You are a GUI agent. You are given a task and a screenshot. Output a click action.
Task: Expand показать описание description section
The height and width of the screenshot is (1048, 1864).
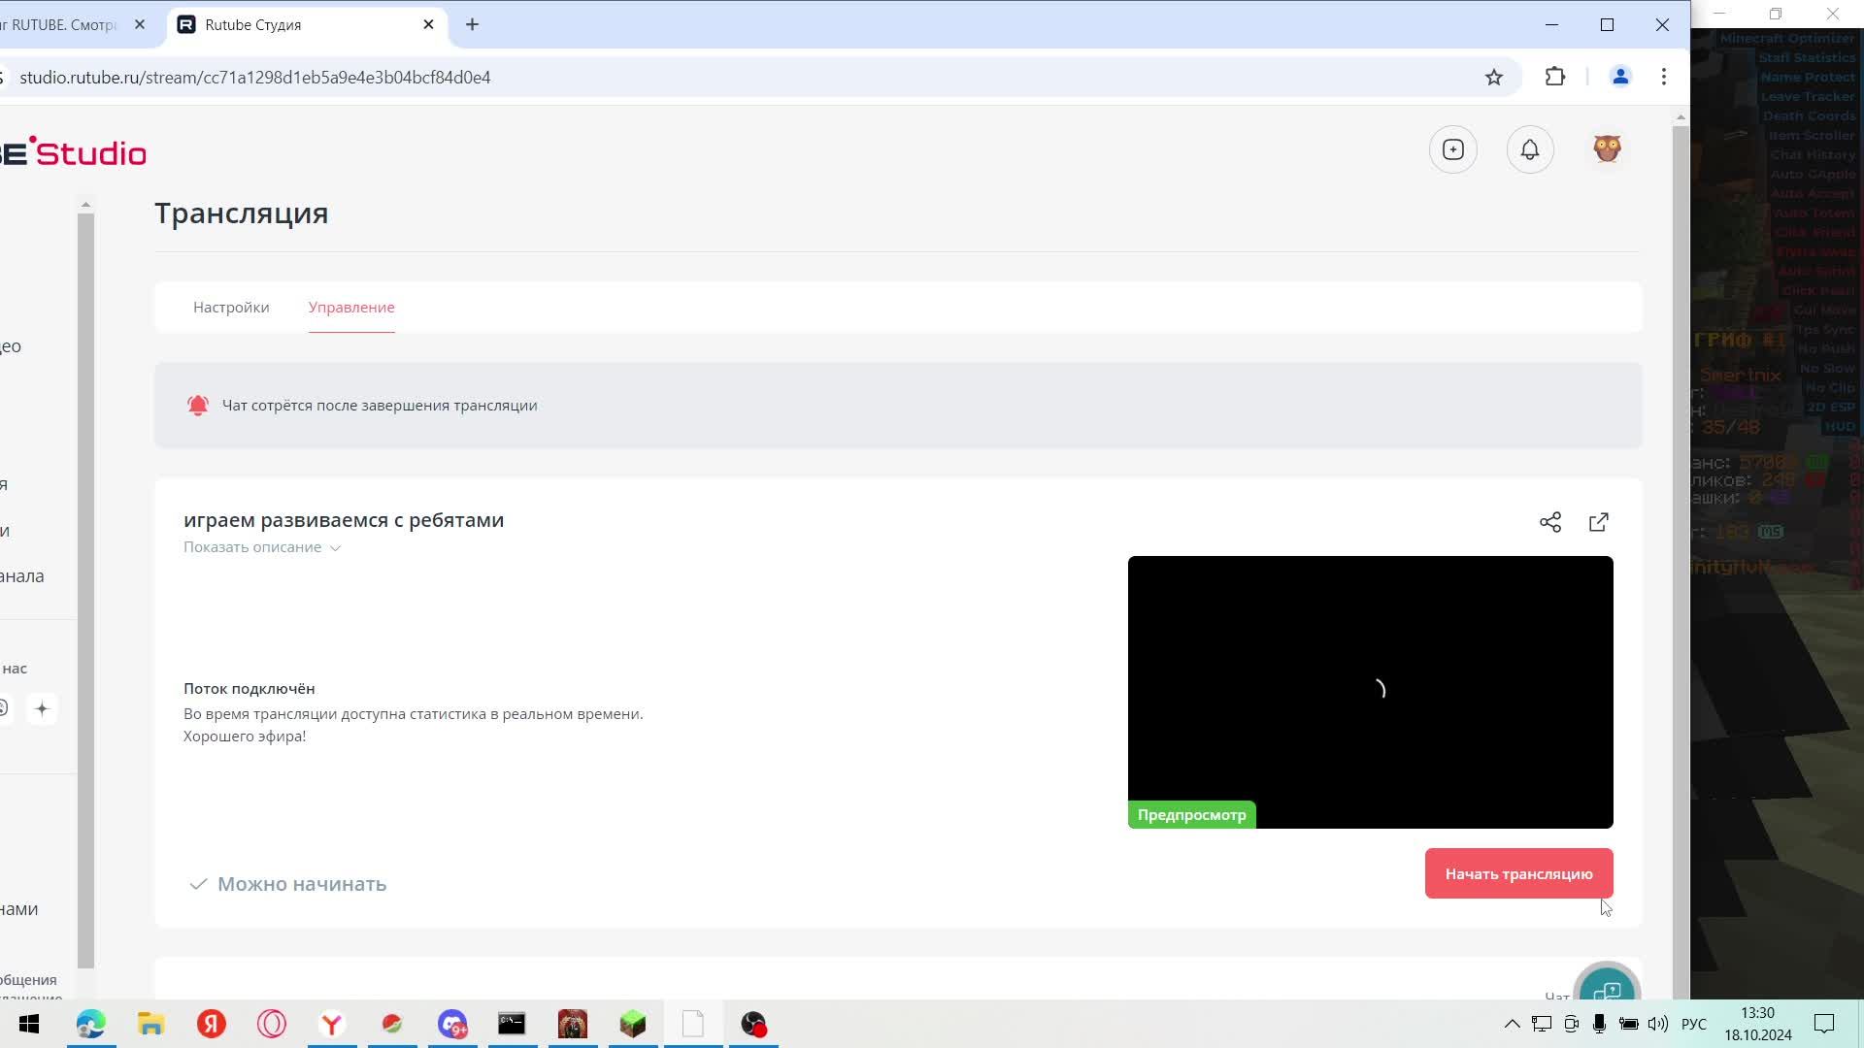[261, 547]
